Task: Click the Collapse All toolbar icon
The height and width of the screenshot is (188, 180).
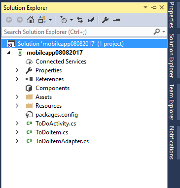Action: (91, 20)
